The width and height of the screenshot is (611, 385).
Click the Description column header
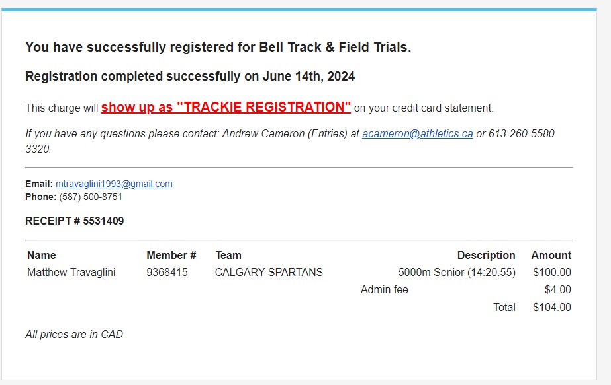pos(486,255)
